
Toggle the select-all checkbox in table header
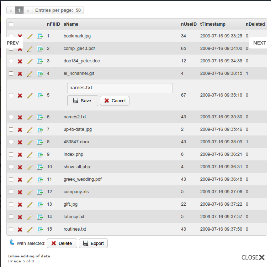[x=11, y=24]
